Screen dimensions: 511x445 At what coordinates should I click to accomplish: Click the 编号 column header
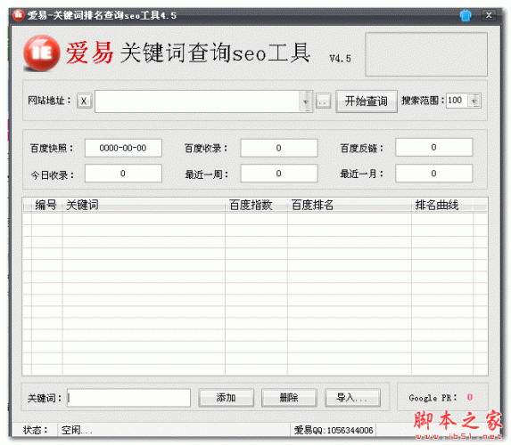tap(46, 206)
